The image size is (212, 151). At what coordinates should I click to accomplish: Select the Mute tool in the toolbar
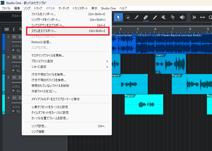pos(163,17)
